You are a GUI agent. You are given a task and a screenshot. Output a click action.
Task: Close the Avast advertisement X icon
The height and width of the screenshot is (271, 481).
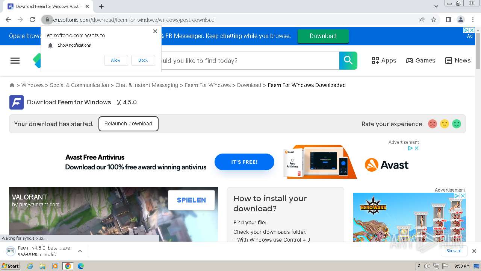pyautogui.click(x=416, y=148)
